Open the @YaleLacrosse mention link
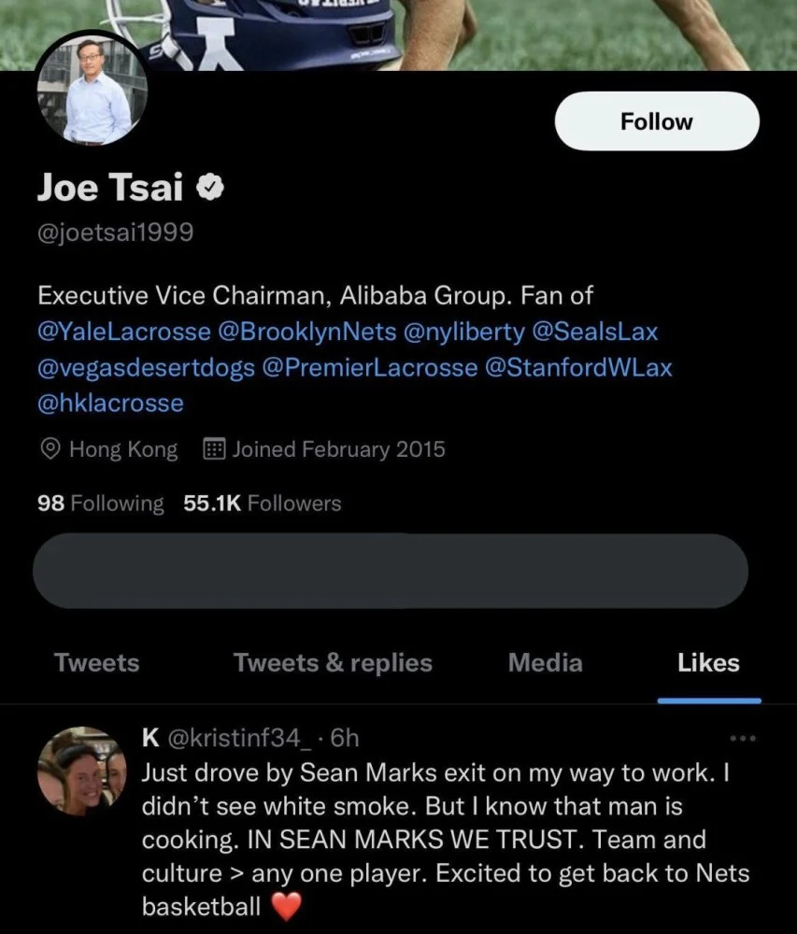The image size is (797, 934). (x=123, y=332)
